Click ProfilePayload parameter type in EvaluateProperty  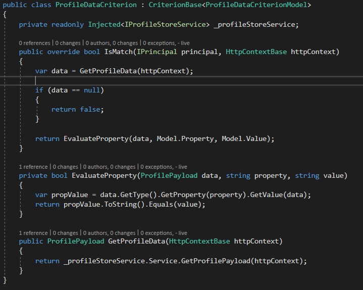pos(169,176)
